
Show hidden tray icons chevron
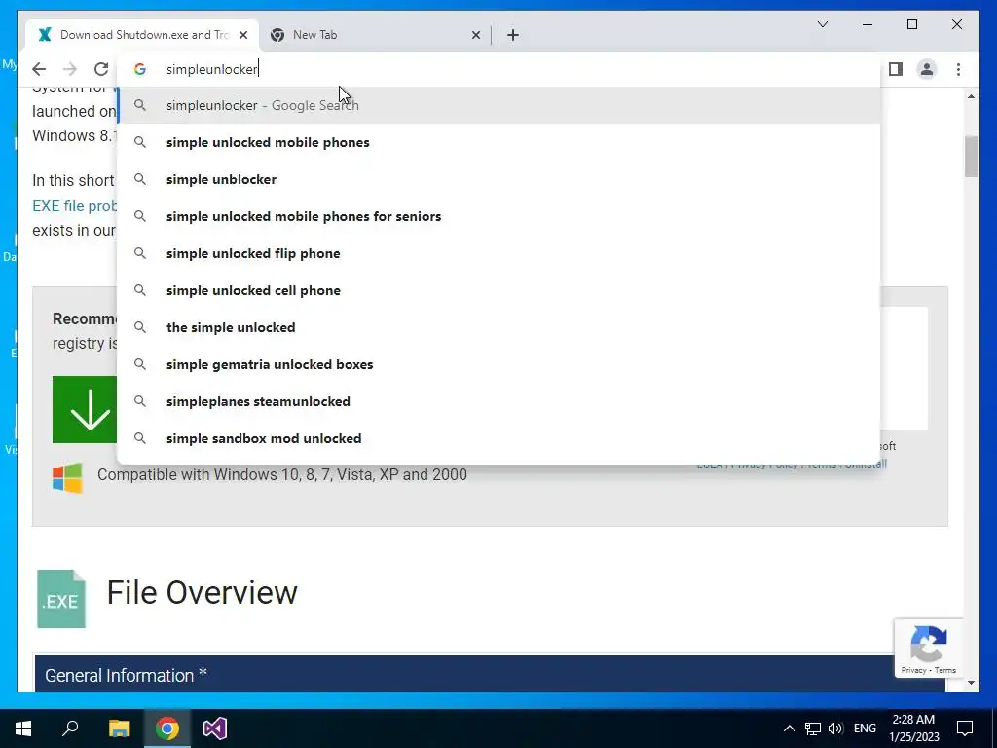789,729
